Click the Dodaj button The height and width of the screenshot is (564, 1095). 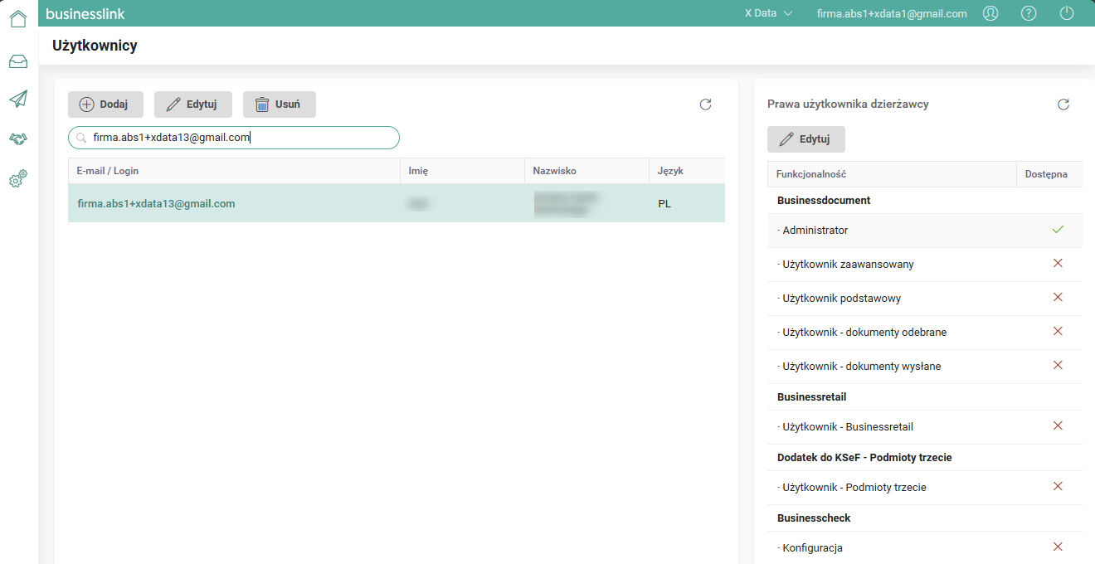click(x=105, y=105)
